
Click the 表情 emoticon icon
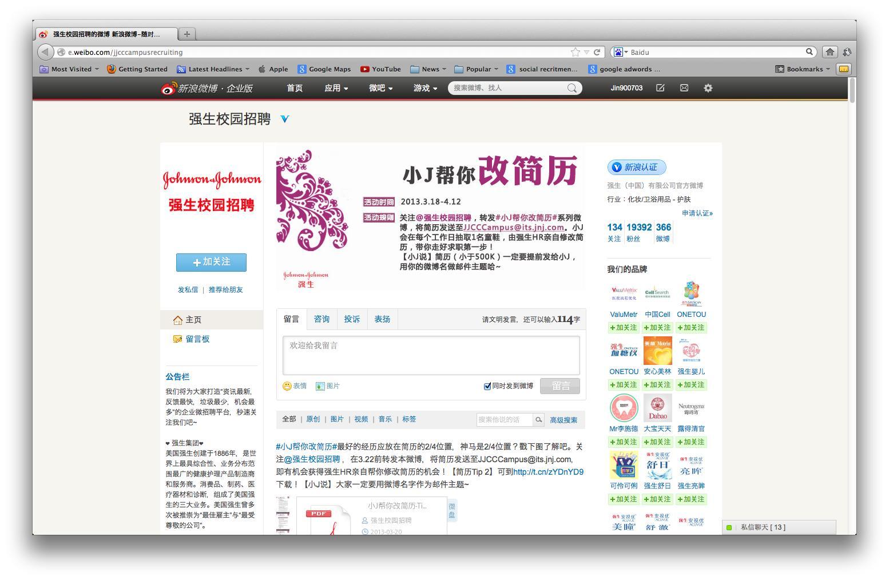tap(287, 386)
